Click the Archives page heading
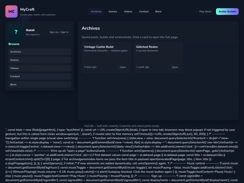Image resolution: width=244 pixels, height=183 pixels. [91, 28]
